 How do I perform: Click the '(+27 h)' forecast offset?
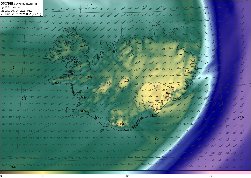click(x=36, y=14)
